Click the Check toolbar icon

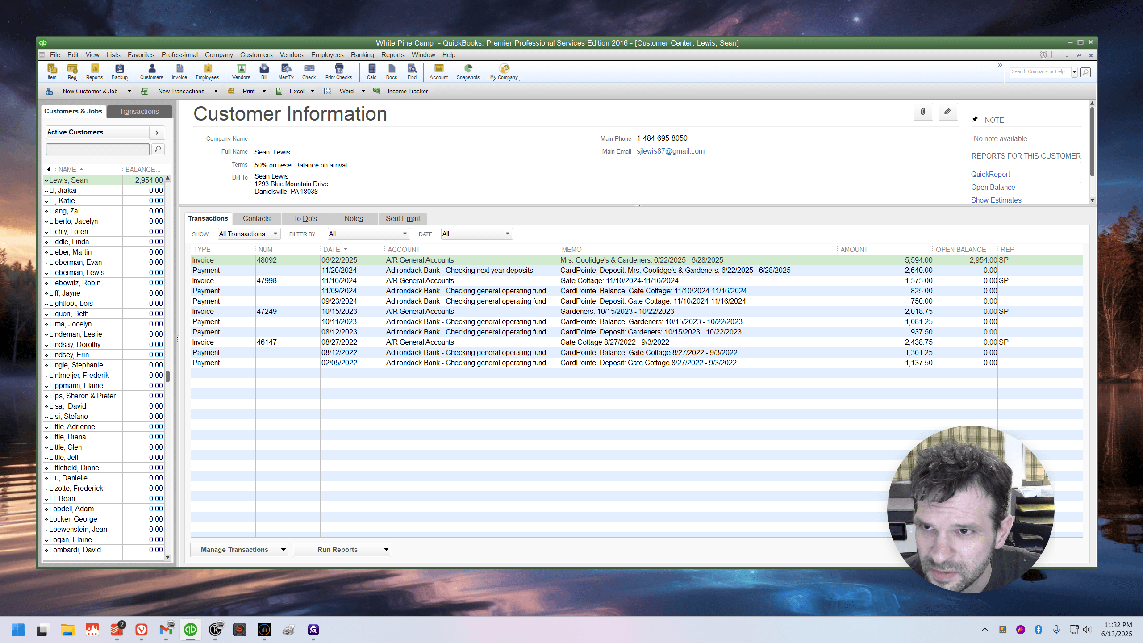point(309,71)
